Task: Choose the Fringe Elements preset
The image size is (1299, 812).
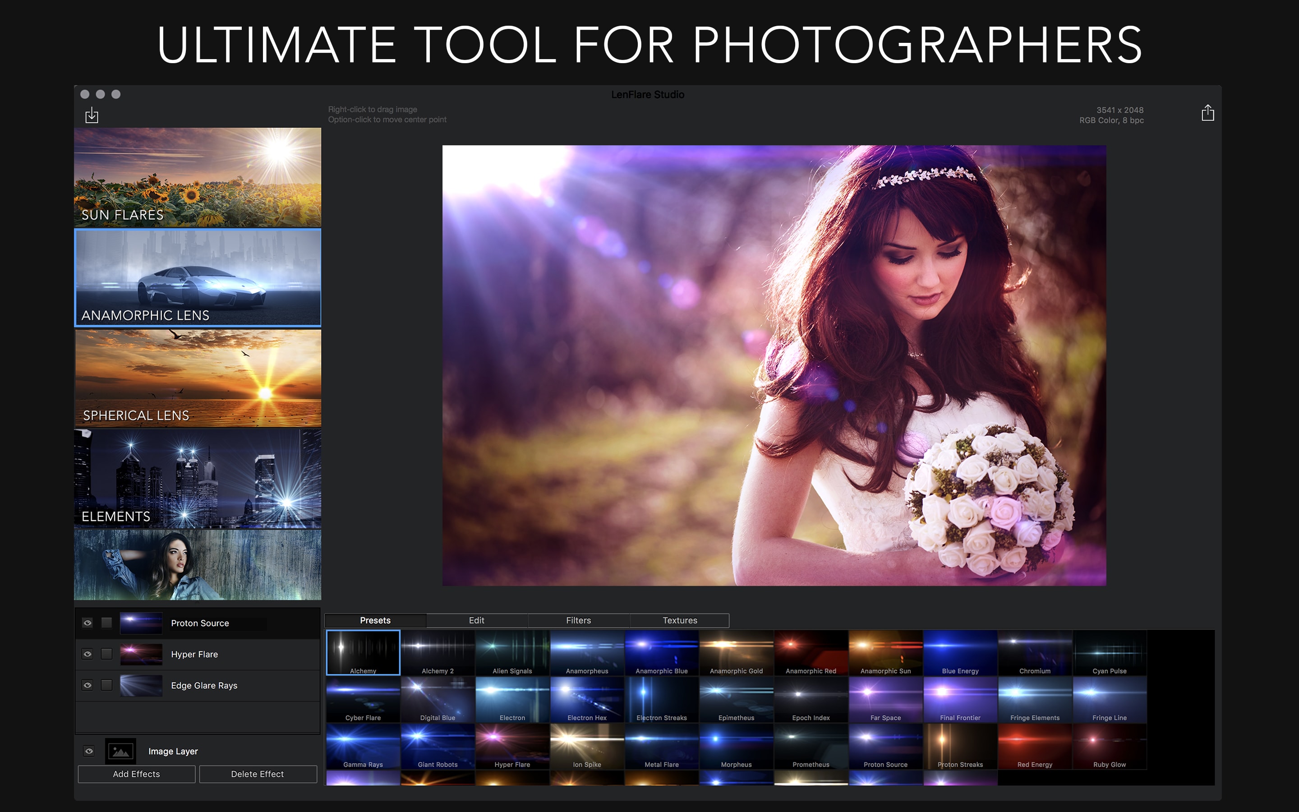Action: 1034,699
